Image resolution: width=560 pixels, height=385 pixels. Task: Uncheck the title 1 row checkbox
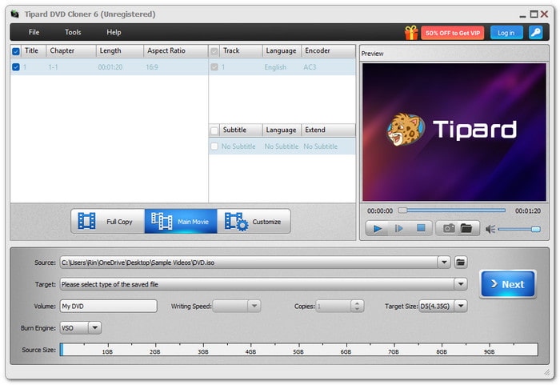[x=16, y=67]
